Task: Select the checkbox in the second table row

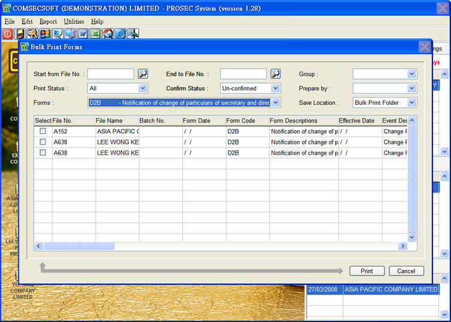Action: pyautogui.click(x=42, y=142)
